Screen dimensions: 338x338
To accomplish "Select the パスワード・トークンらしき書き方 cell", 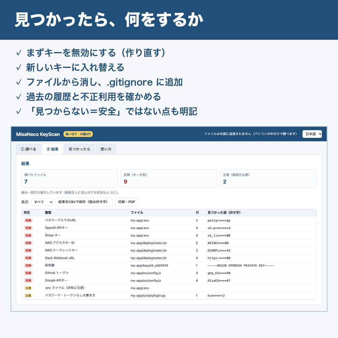I will point(70,295).
